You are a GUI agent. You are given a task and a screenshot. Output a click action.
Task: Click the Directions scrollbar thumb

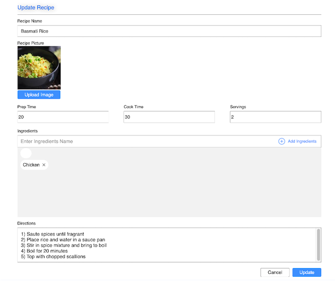point(318,245)
